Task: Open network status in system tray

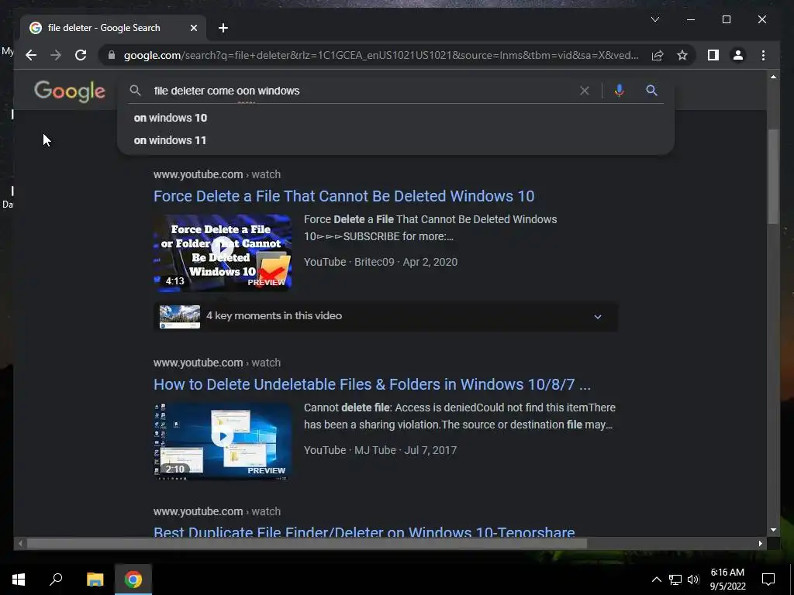Action: (675, 580)
